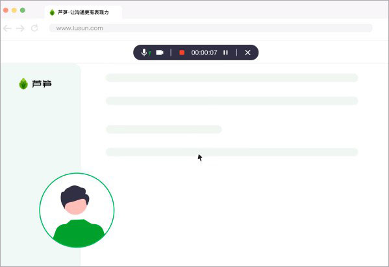Go back with the browser back arrow
The height and width of the screenshot is (267, 389).
pyautogui.click(x=7, y=29)
